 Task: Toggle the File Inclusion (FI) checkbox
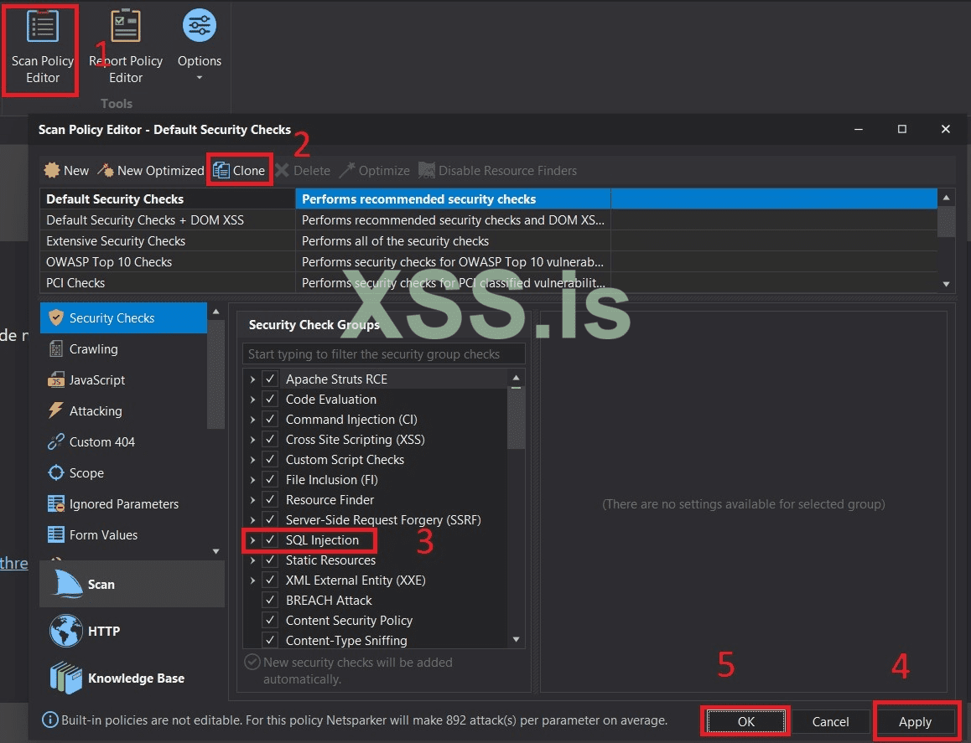coord(270,479)
